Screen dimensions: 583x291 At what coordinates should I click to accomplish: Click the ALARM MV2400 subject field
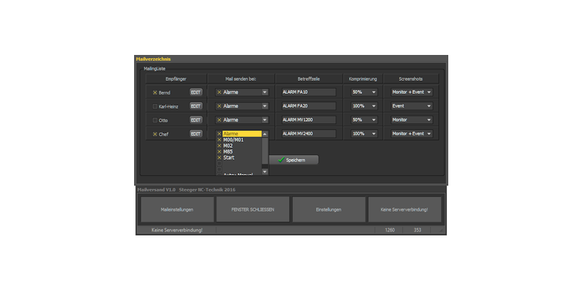click(308, 134)
